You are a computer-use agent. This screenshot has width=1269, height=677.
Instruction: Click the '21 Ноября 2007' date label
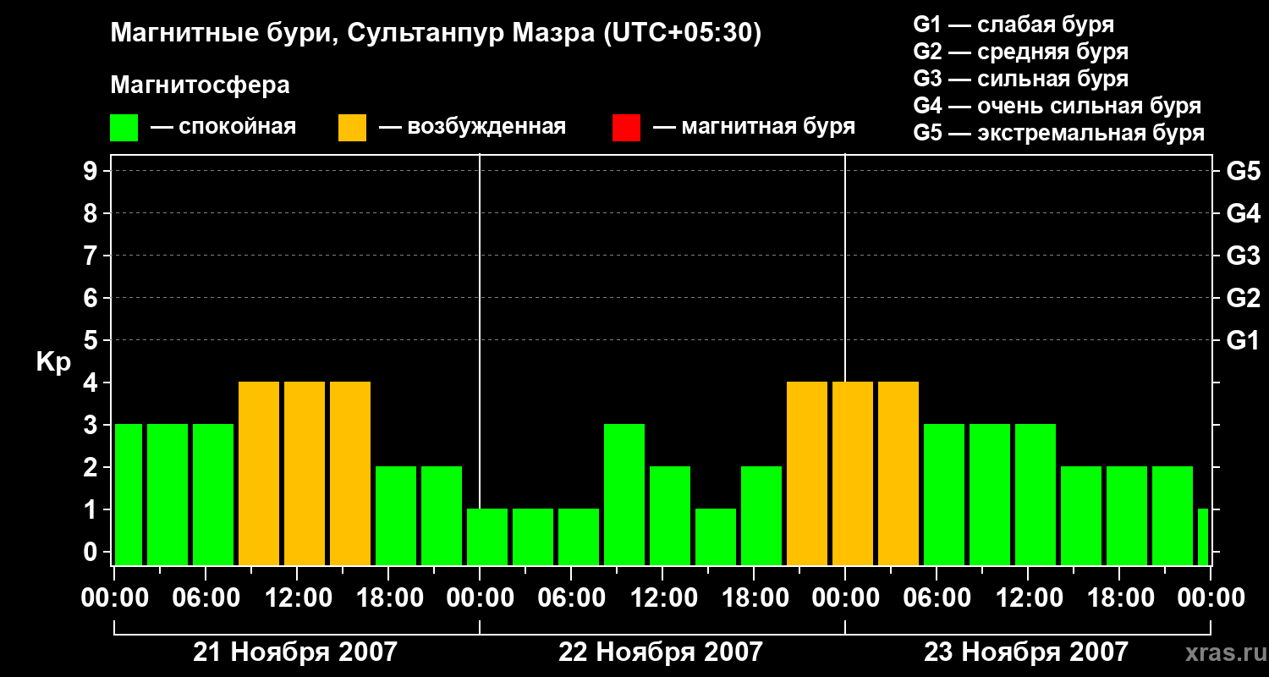(x=295, y=652)
